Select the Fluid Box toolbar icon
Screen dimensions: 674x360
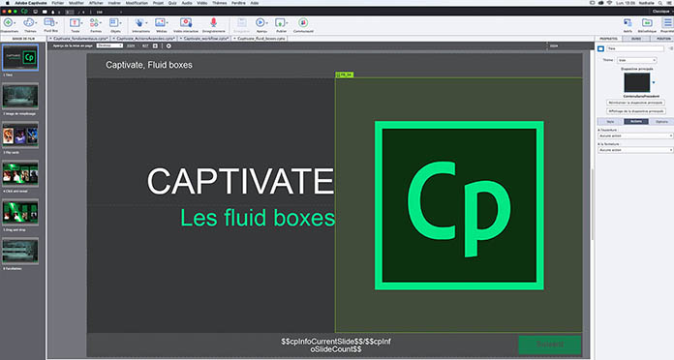point(50,25)
